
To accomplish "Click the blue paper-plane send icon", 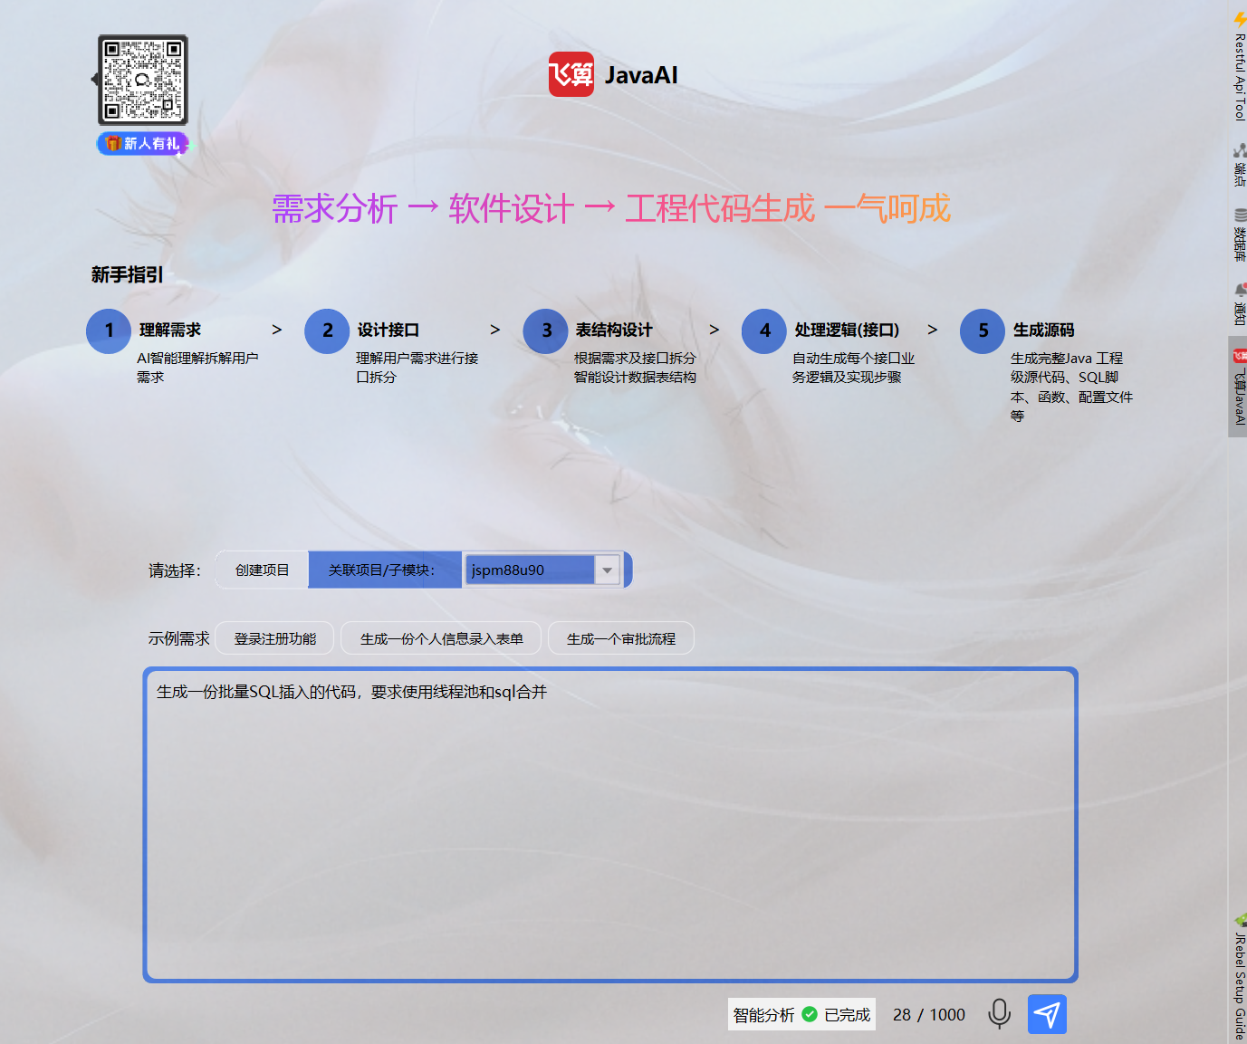I will pyautogui.click(x=1046, y=1014).
